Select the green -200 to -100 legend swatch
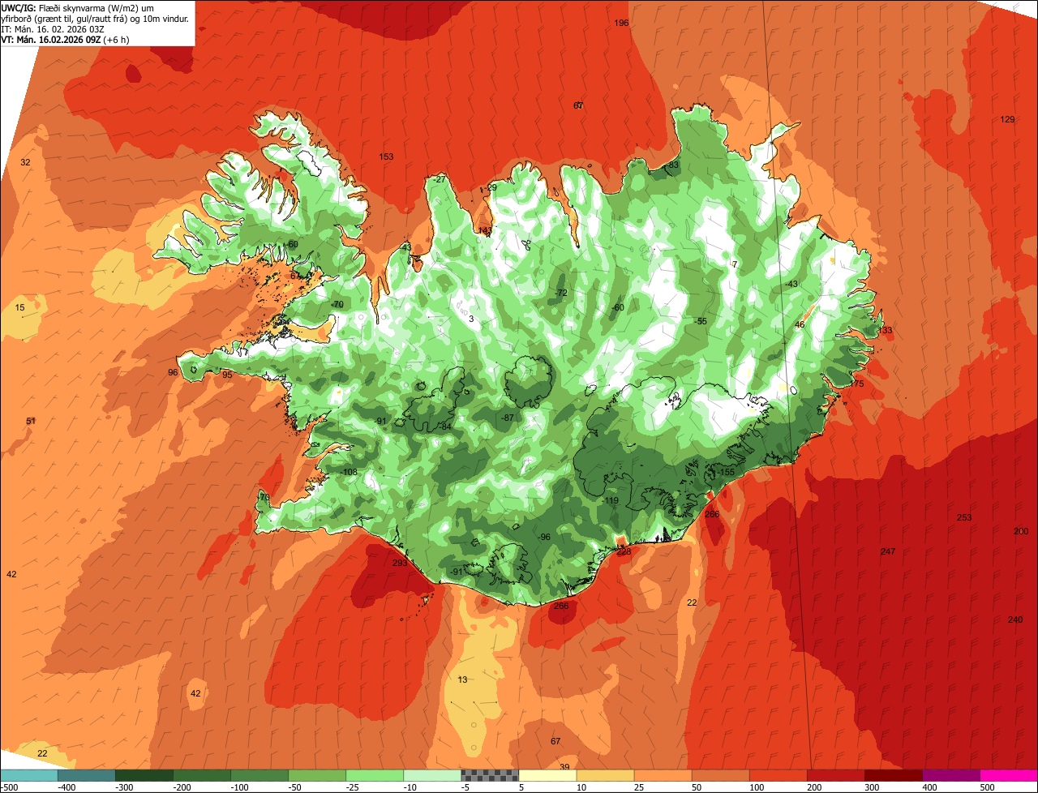The height and width of the screenshot is (793, 1038). tap(202, 775)
